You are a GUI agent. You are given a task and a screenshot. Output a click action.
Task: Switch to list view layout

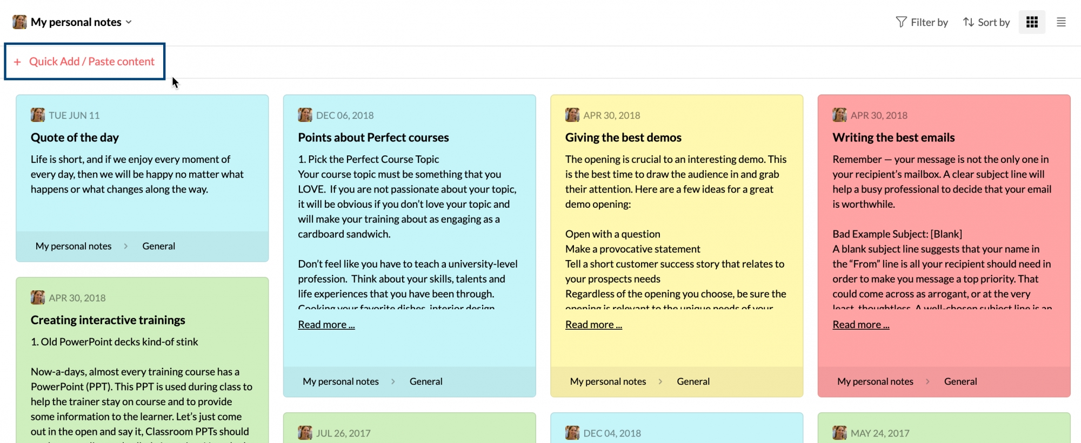point(1061,22)
